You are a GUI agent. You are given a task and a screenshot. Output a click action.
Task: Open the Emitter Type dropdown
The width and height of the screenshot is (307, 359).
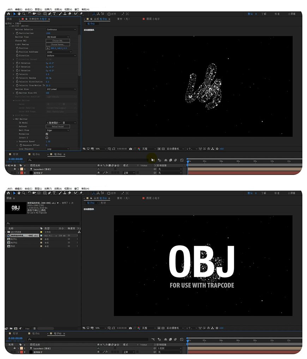tap(58, 37)
